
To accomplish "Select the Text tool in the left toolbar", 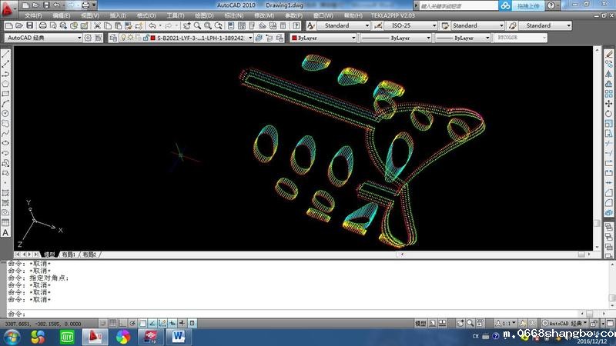I will [x=5, y=234].
